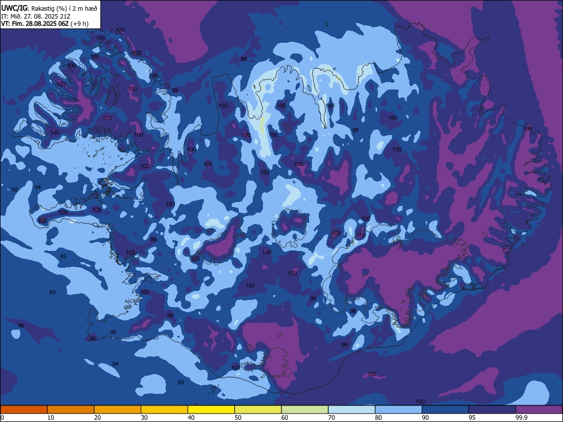Click legend tick label 40

click(x=191, y=417)
